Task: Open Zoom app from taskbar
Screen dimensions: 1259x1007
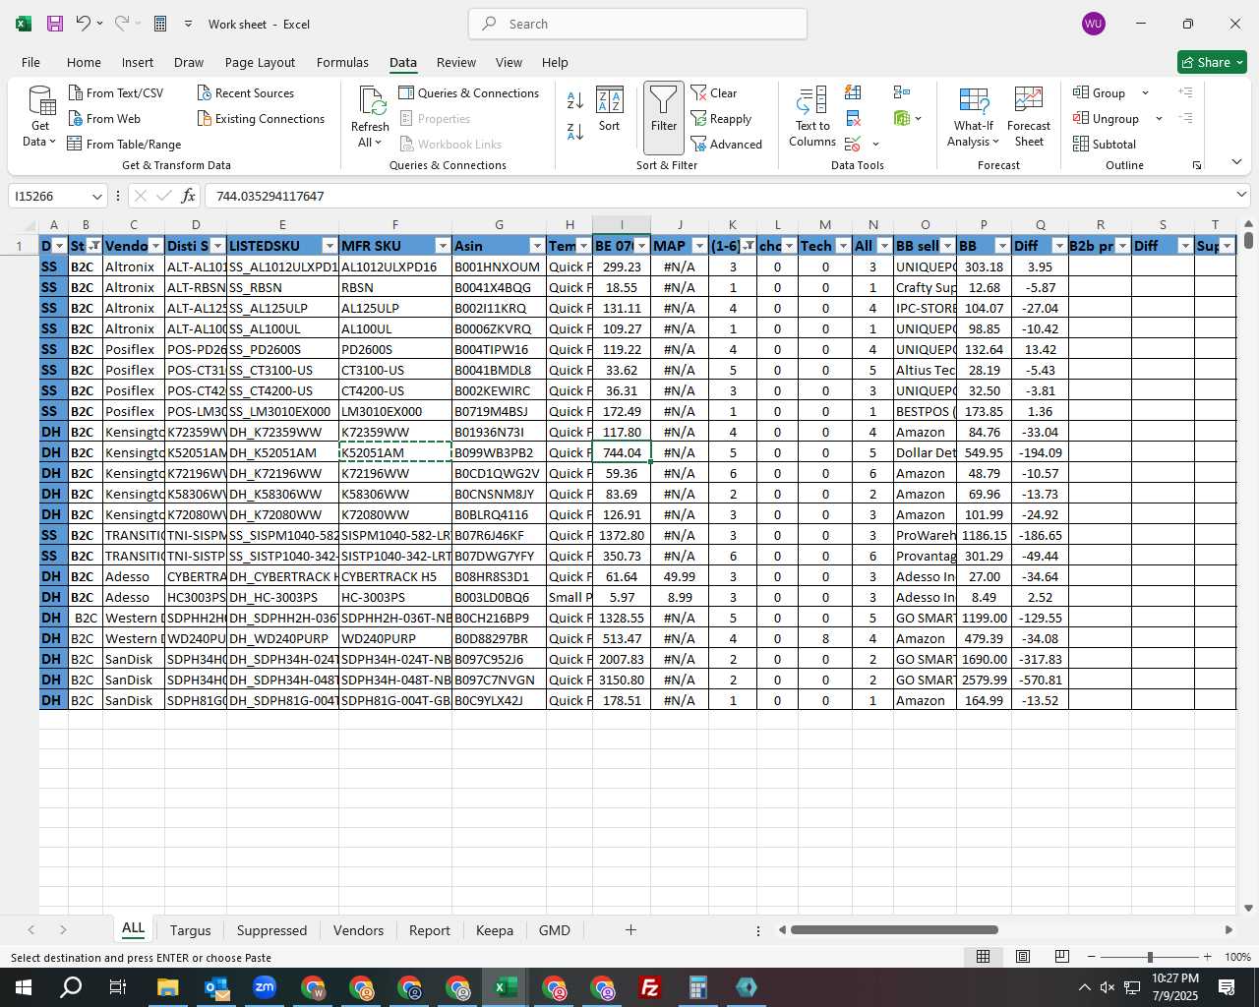Action: [x=265, y=987]
